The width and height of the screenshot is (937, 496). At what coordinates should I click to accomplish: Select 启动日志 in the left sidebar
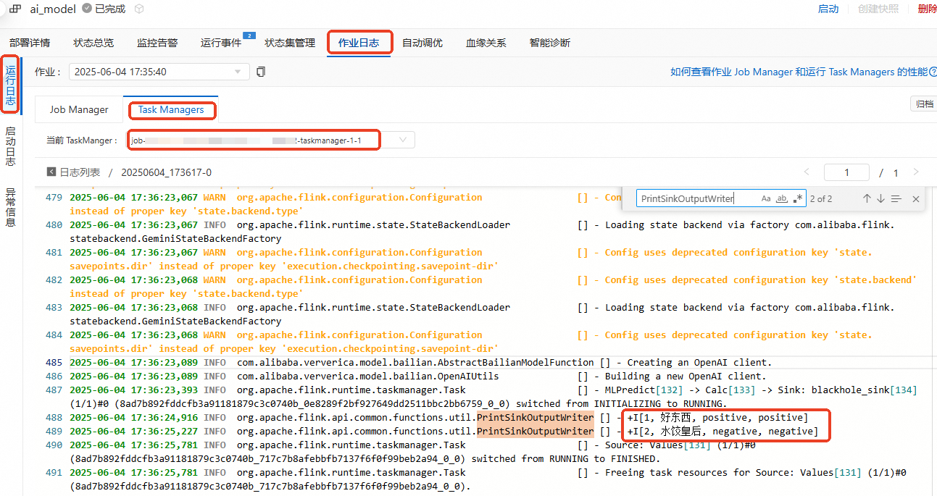click(x=10, y=147)
